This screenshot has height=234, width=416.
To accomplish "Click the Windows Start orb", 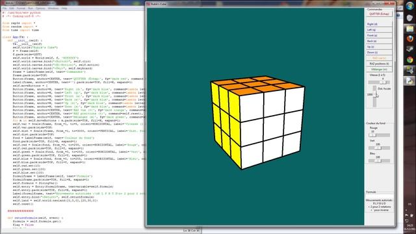I will coord(409,6).
